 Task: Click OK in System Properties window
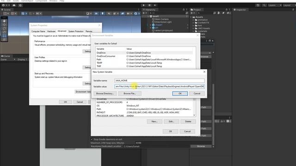tap(65, 102)
